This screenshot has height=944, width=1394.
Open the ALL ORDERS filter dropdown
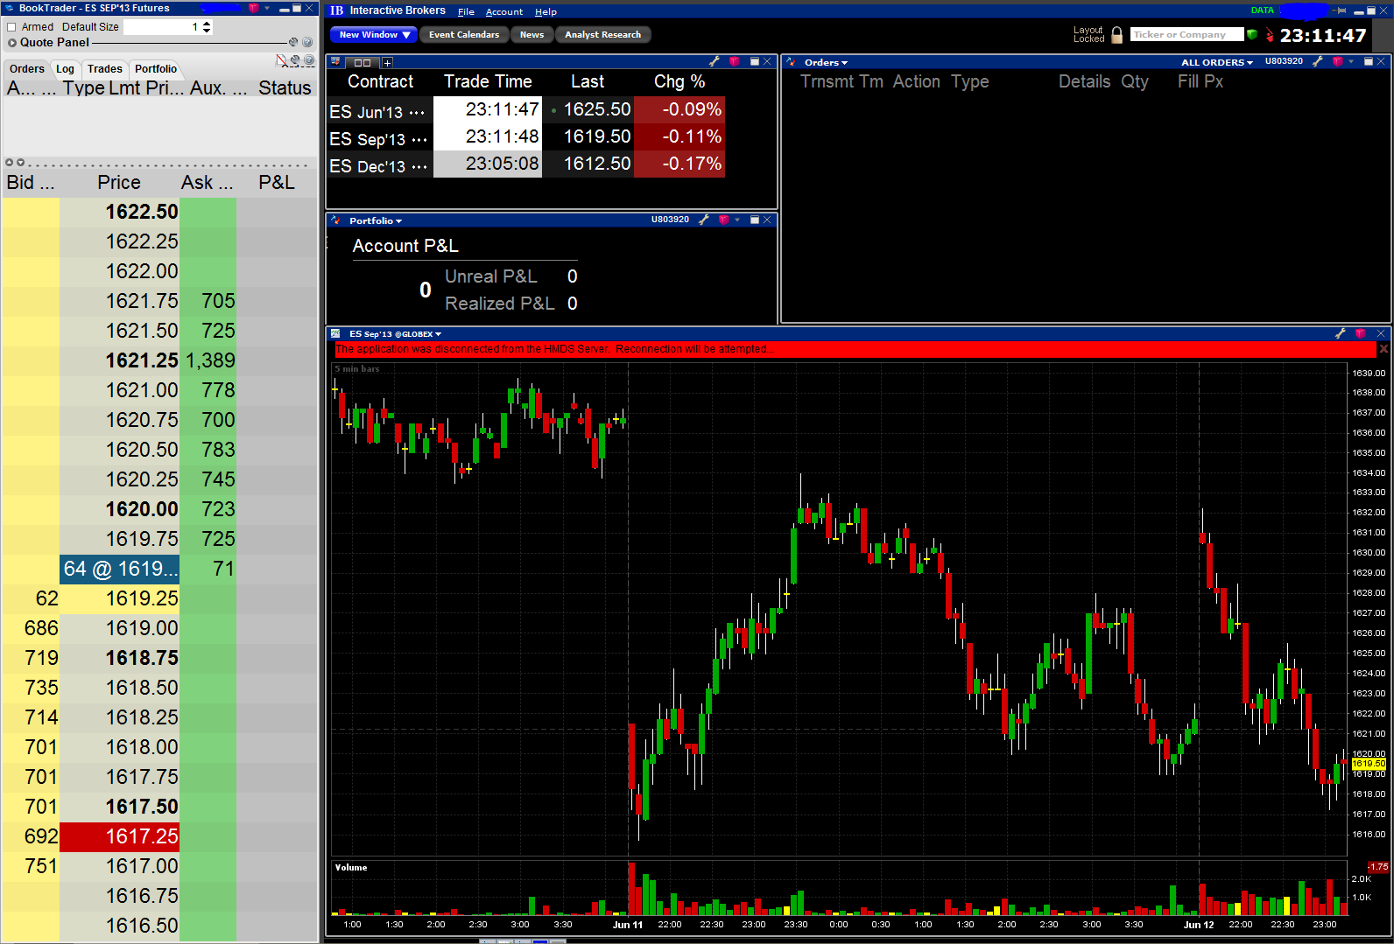[1217, 62]
